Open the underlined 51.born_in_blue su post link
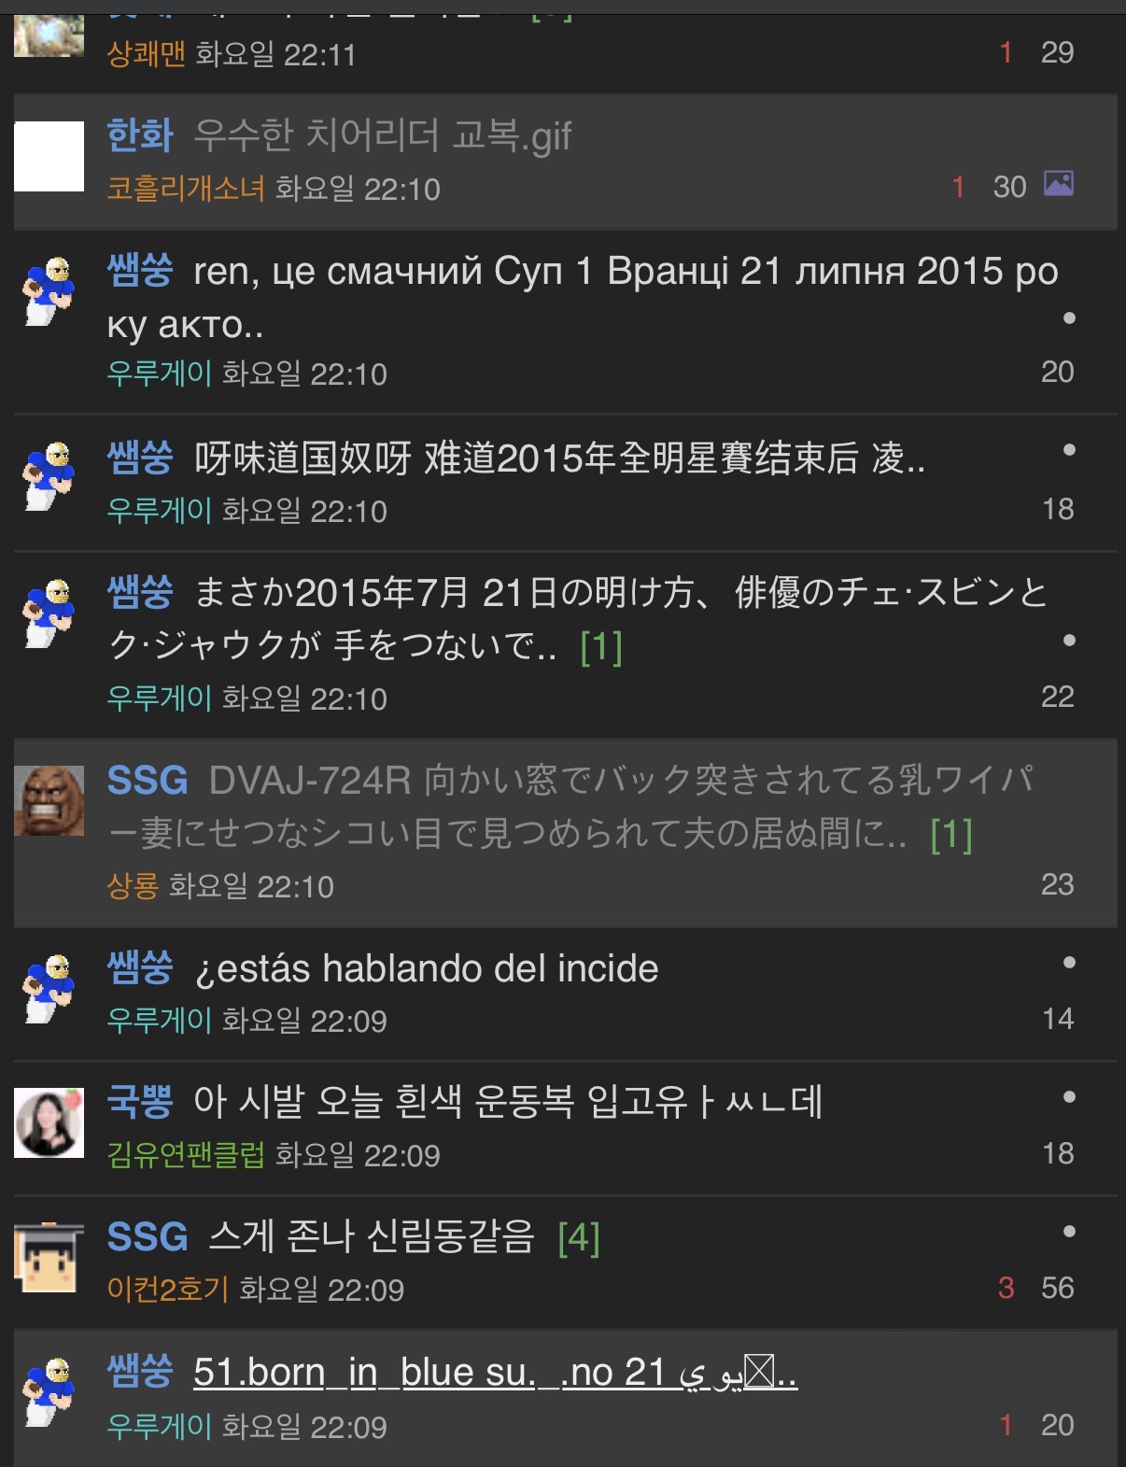The width and height of the screenshot is (1126, 1467). (x=495, y=1373)
